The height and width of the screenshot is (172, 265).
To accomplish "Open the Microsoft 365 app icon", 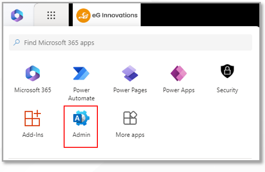I will point(33,73).
